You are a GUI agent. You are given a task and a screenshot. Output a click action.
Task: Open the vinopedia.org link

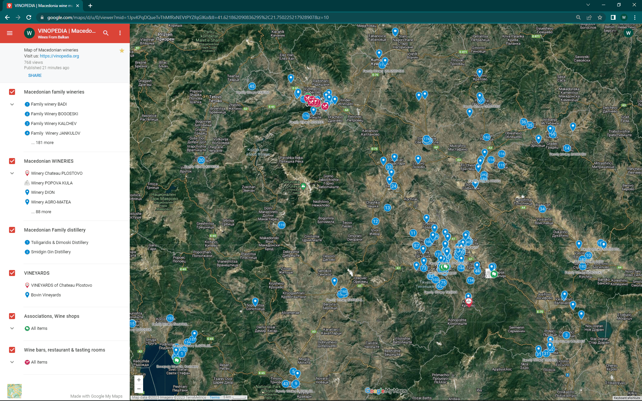(60, 56)
